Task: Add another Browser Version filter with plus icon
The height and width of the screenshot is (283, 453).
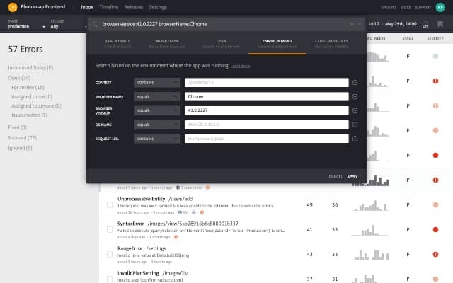Action: tap(355, 110)
